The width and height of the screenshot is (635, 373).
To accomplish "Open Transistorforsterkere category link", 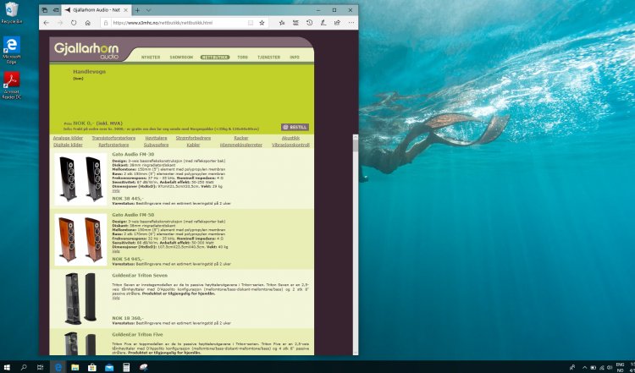I will click(x=113, y=138).
